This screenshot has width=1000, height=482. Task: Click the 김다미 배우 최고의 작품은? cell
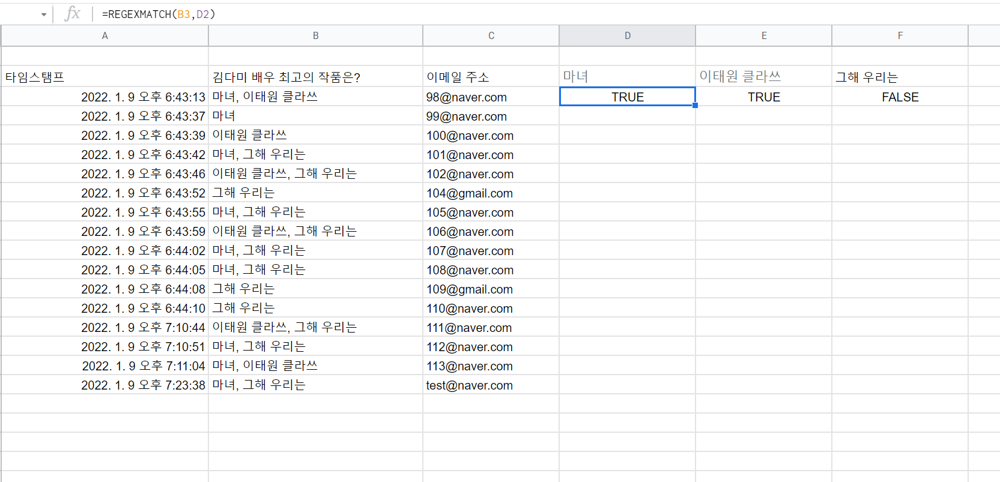pyautogui.click(x=315, y=77)
